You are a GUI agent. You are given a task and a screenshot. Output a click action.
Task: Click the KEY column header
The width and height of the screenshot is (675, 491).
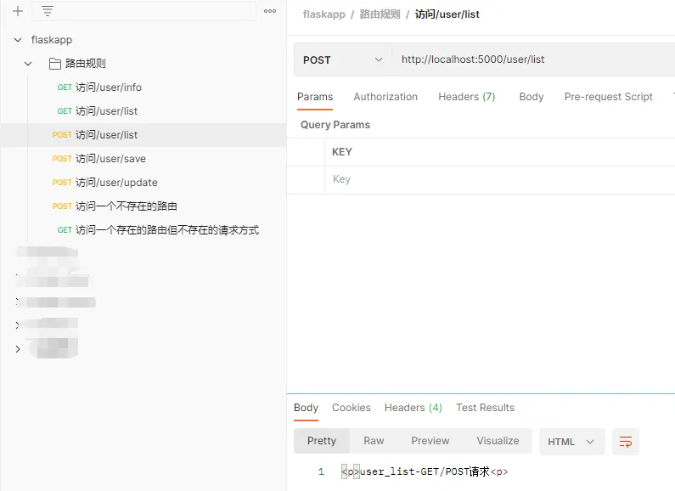342,152
